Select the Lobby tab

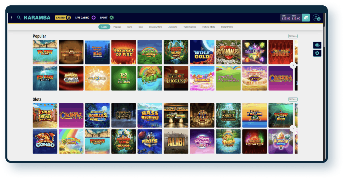point(104,27)
